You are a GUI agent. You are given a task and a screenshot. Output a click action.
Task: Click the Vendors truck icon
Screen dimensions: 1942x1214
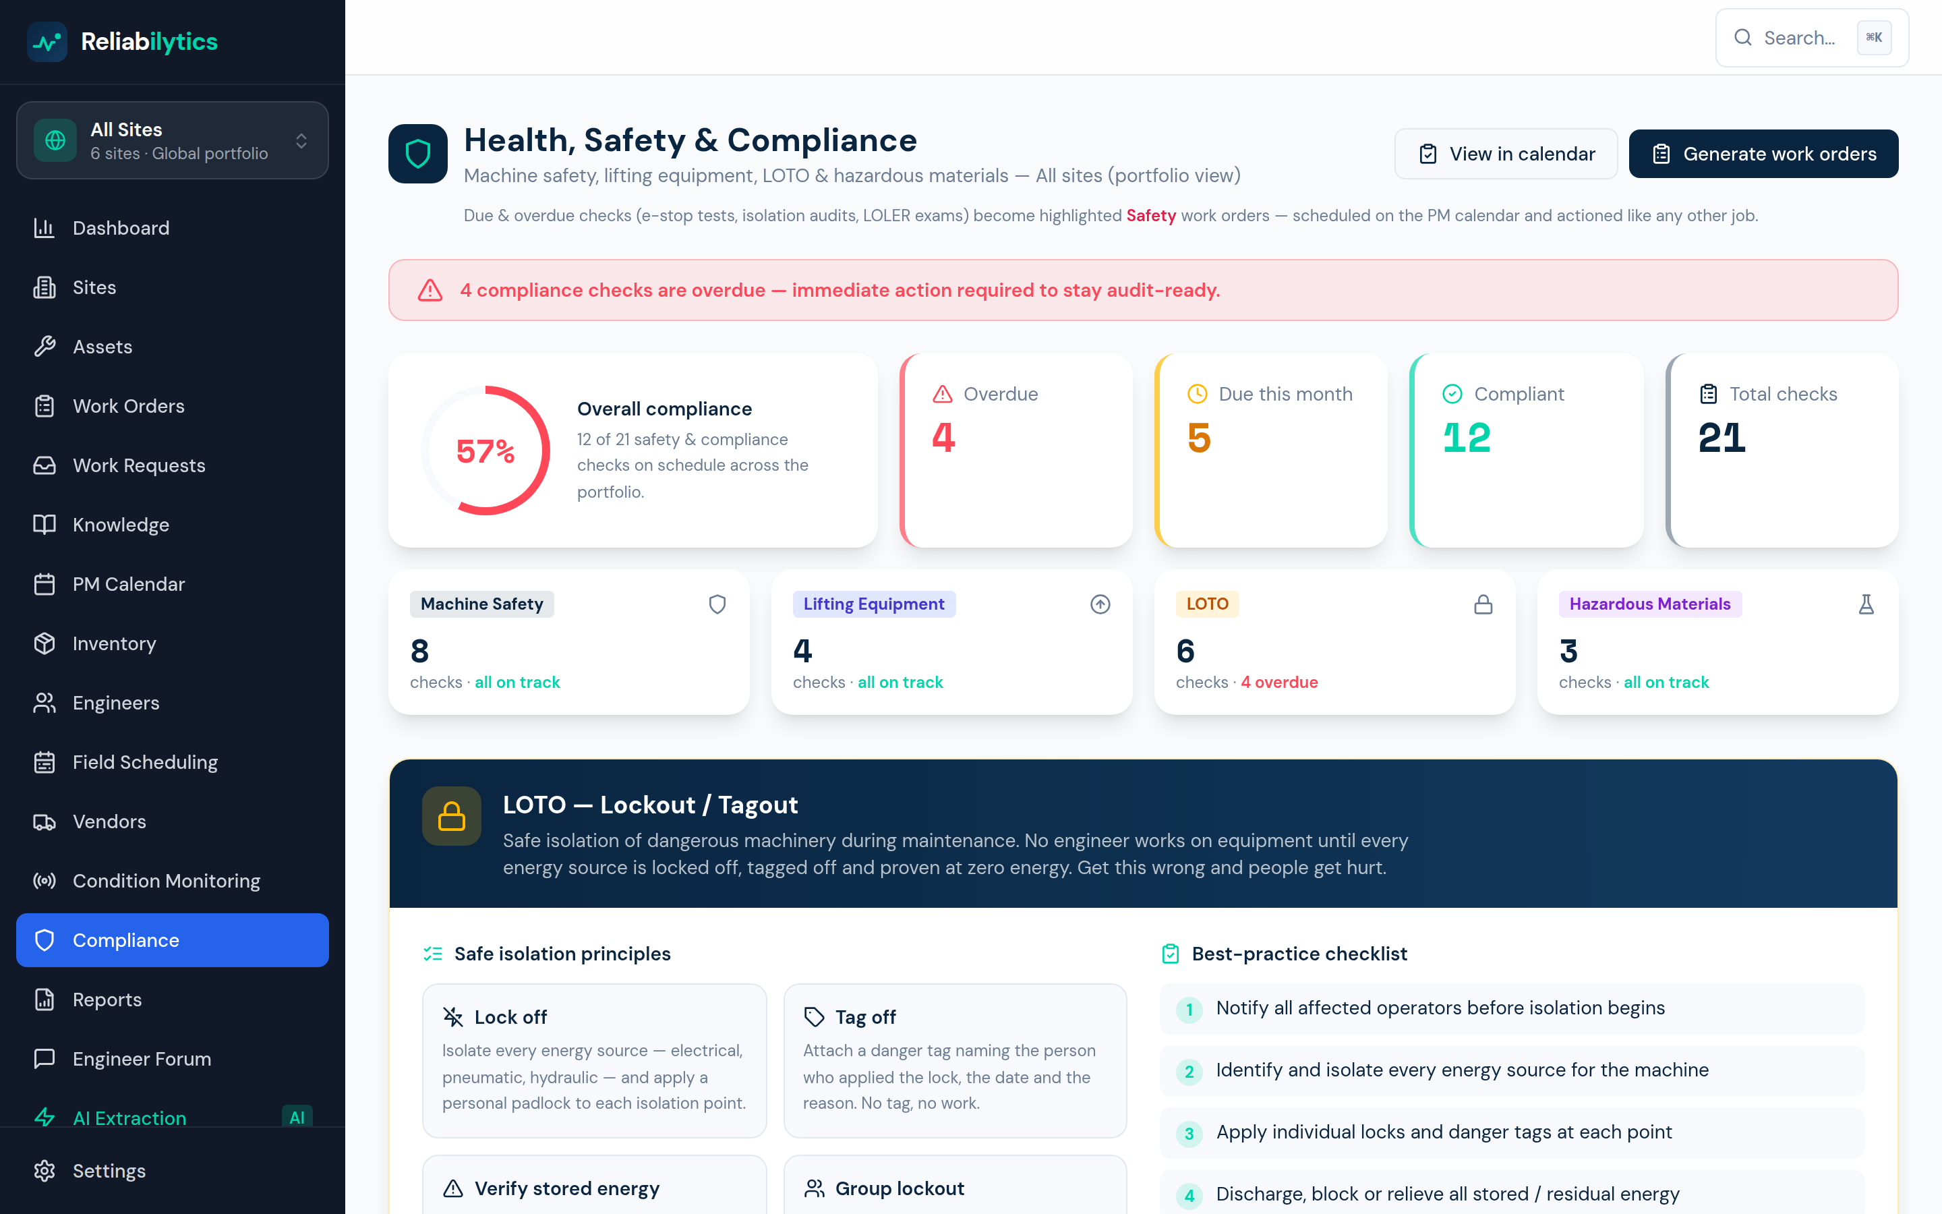(x=44, y=822)
